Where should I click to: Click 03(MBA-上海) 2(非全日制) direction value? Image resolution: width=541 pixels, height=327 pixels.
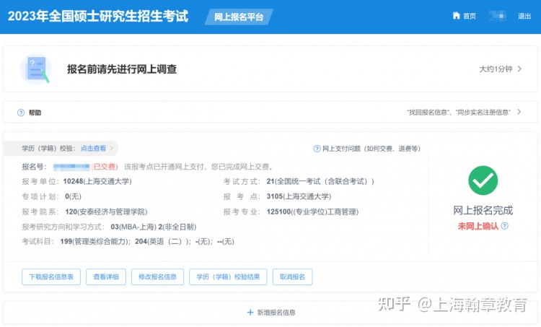(154, 227)
